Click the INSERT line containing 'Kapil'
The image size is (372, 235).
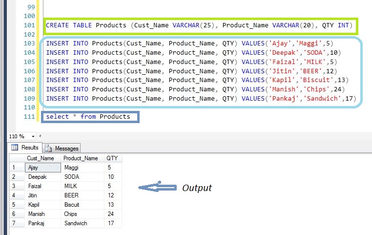[x=195, y=80]
